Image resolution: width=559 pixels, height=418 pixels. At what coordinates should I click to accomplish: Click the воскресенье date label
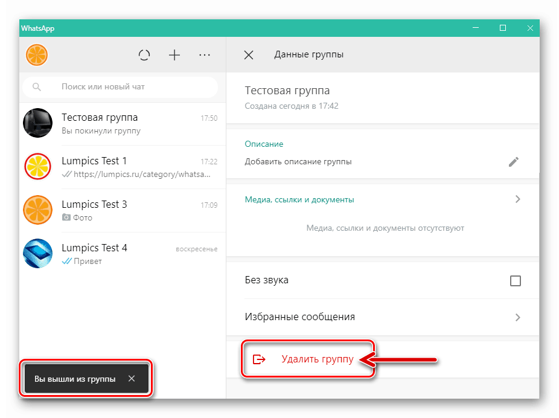click(196, 249)
